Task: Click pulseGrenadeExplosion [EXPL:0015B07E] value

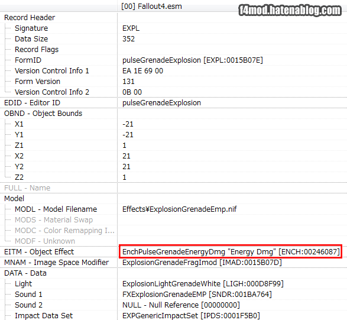Action: [x=193, y=60]
